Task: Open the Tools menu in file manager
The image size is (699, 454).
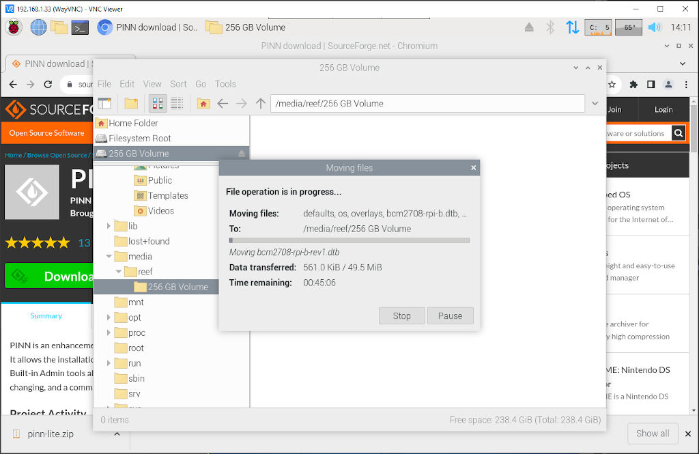Action: pyautogui.click(x=225, y=84)
